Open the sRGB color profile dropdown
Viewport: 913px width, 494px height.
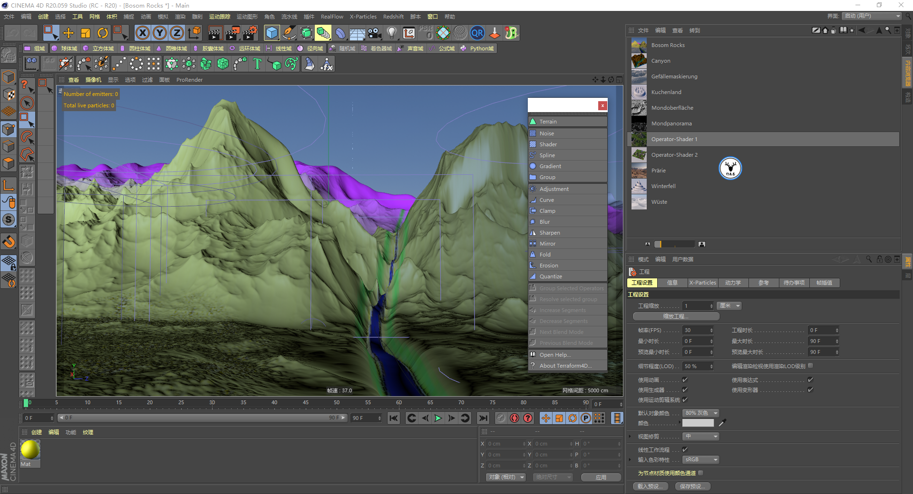tap(701, 459)
